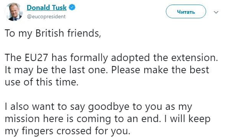This screenshot has height=140, width=226.
Task: Open the Donald Tusk name link
Action: (47, 8)
